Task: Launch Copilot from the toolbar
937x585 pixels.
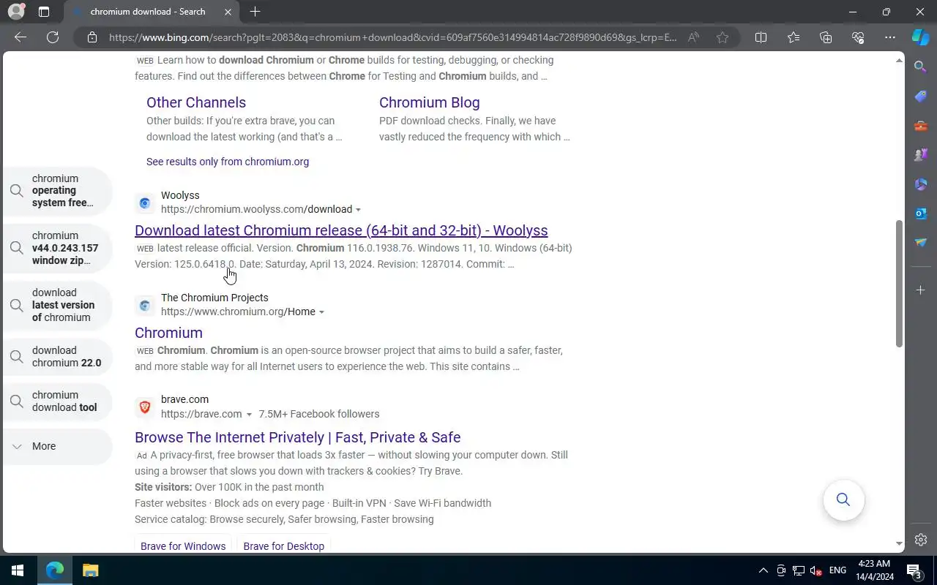Action: click(x=921, y=37)
